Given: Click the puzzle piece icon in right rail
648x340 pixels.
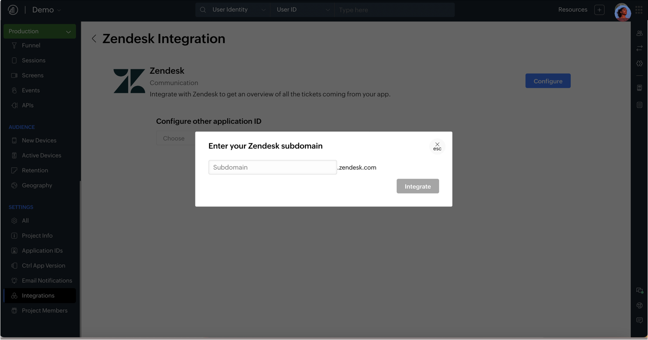Looking at the screenshot, I should tap(639, 63).
